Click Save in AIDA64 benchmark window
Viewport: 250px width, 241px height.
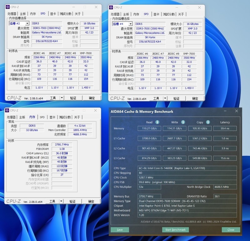coord(120,229)
